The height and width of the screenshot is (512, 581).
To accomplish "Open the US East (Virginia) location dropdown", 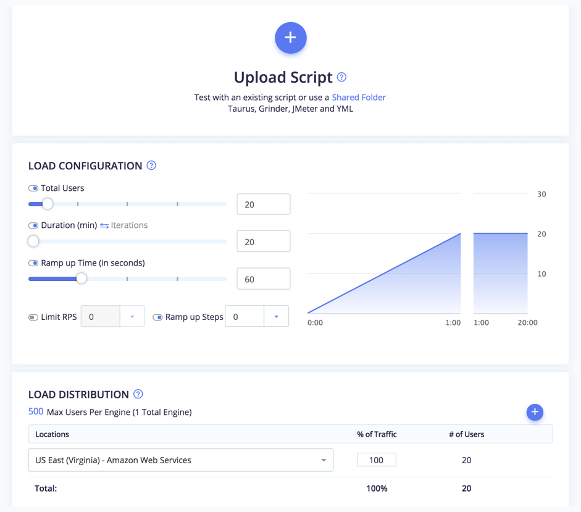I will [x=181, y=460].
